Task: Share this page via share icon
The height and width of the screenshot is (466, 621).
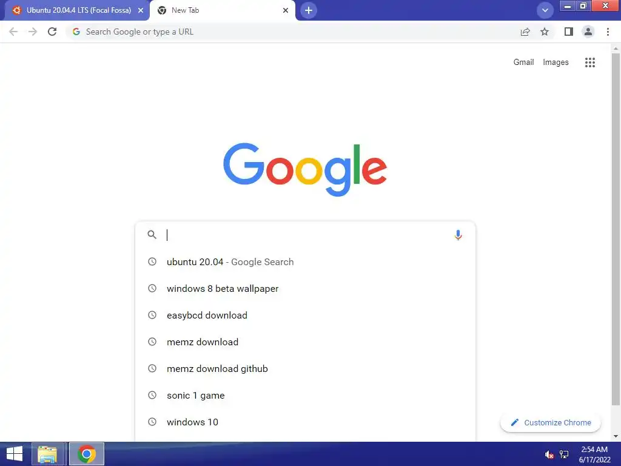Action: pos(525,32)
